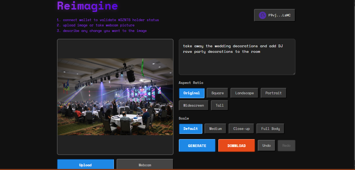This screenshot has height=170, width=355.
Task: Set scale to Close-up
Action: pyautogui.click(x=241, y=129)
